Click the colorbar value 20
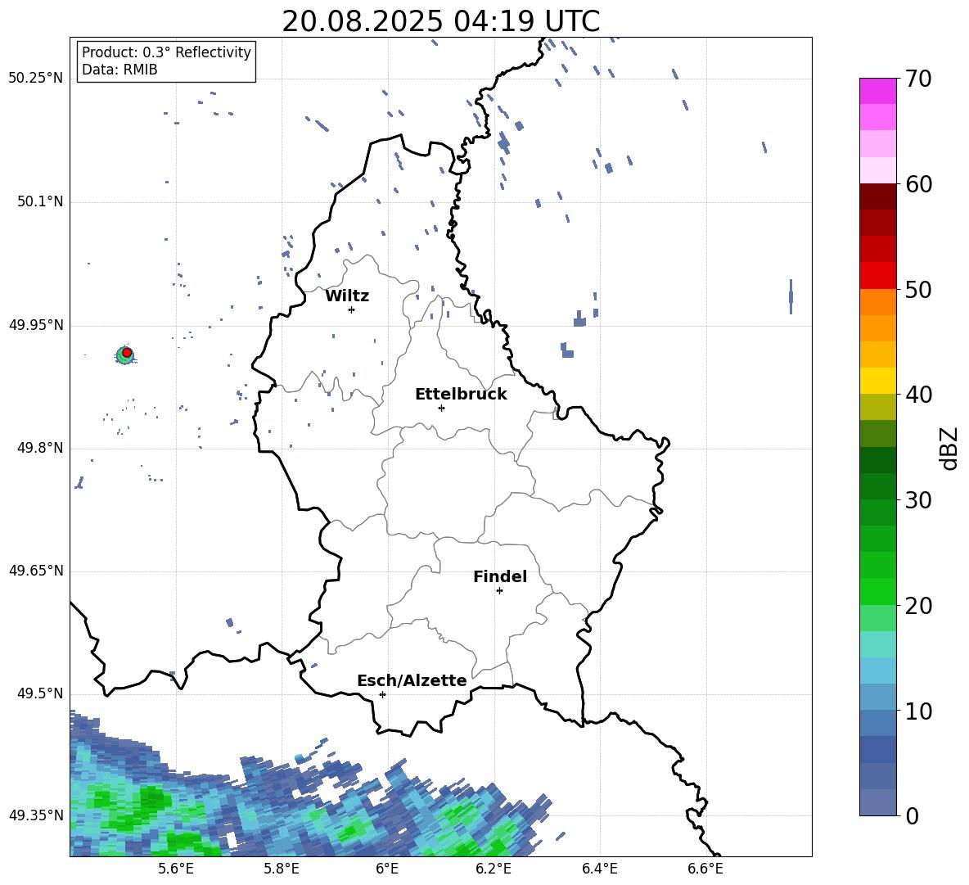 [919, 605]
